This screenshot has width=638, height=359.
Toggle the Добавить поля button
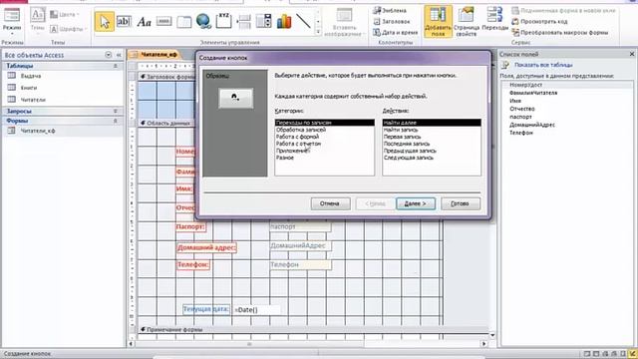point(438,21)
